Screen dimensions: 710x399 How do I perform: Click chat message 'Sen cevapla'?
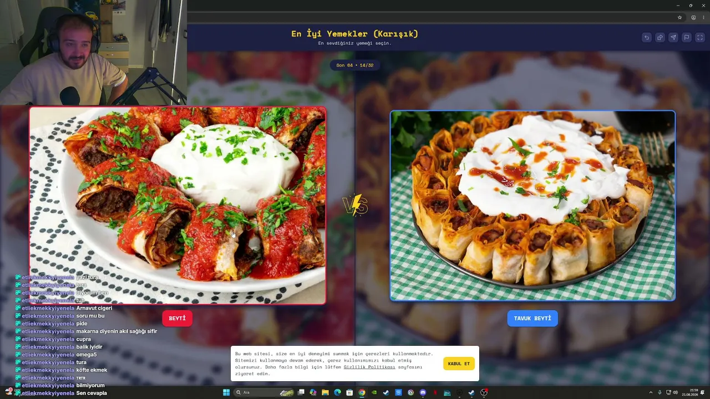click(x=92, y=393)
